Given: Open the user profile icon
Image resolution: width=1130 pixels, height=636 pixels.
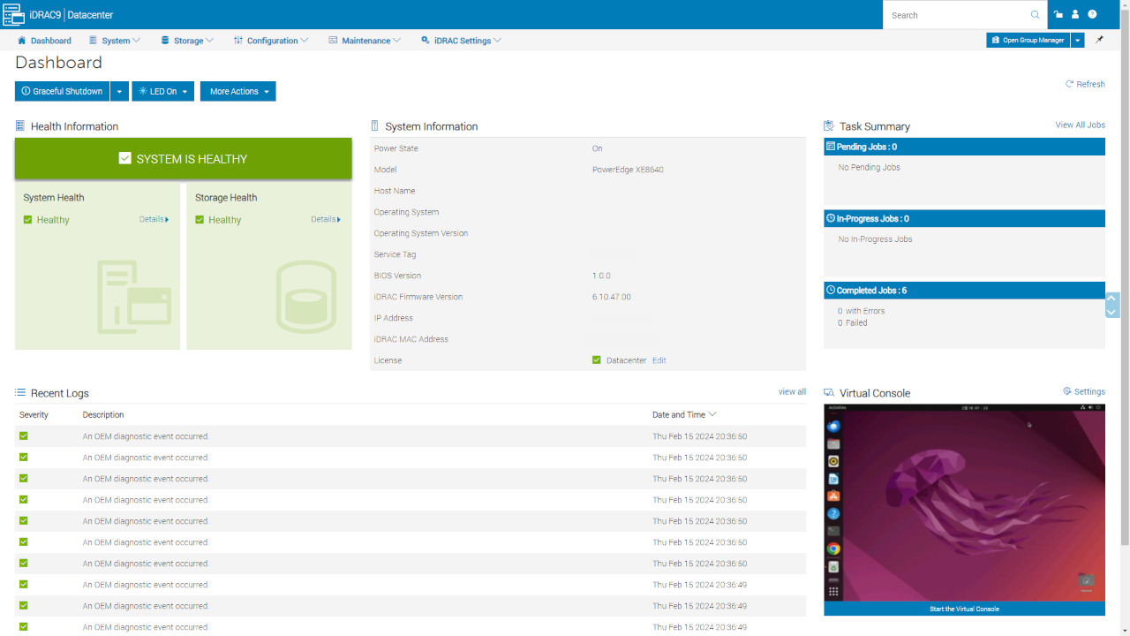Looking at the screenshot, I should pos(1075,15).
